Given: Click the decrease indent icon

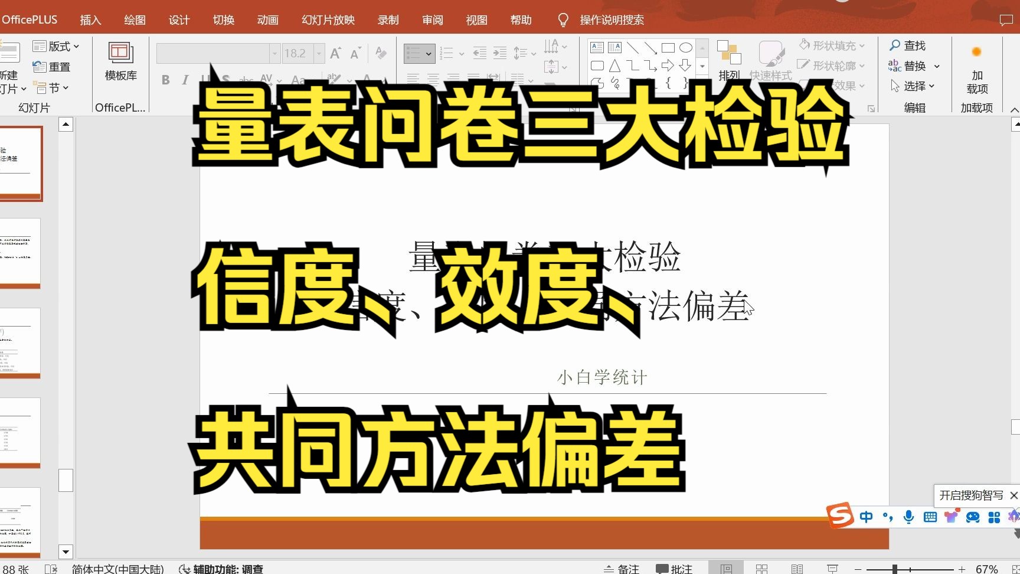Looking at the screenshot, I should tap(480, 54).
